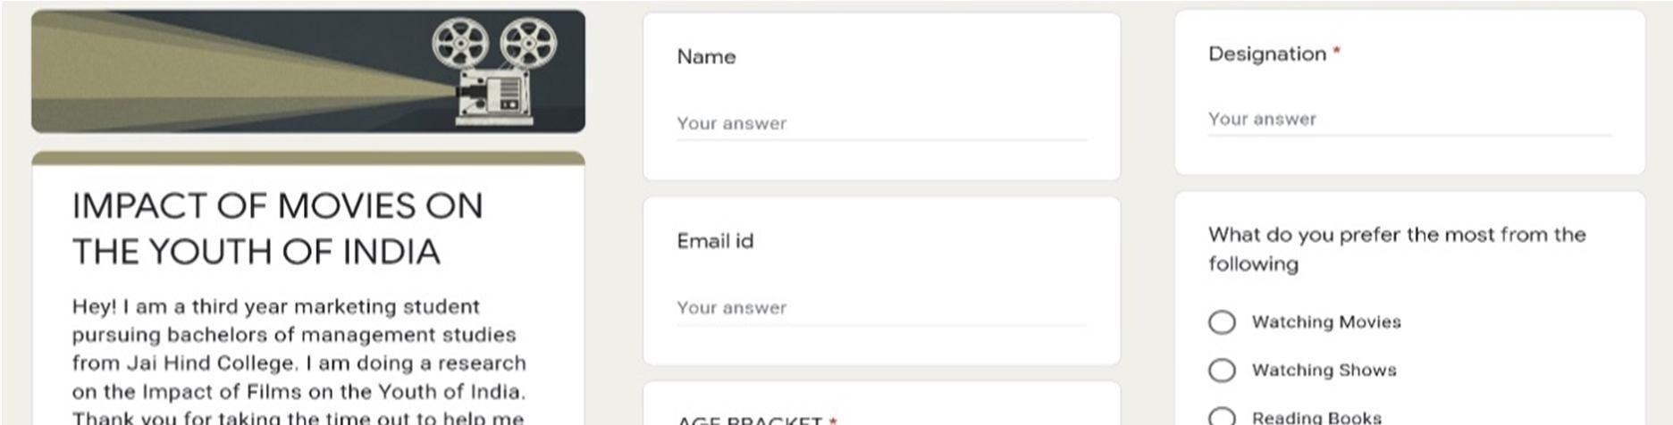Click the Email id question label
The image size is (1673, 425).
point(715,241)
